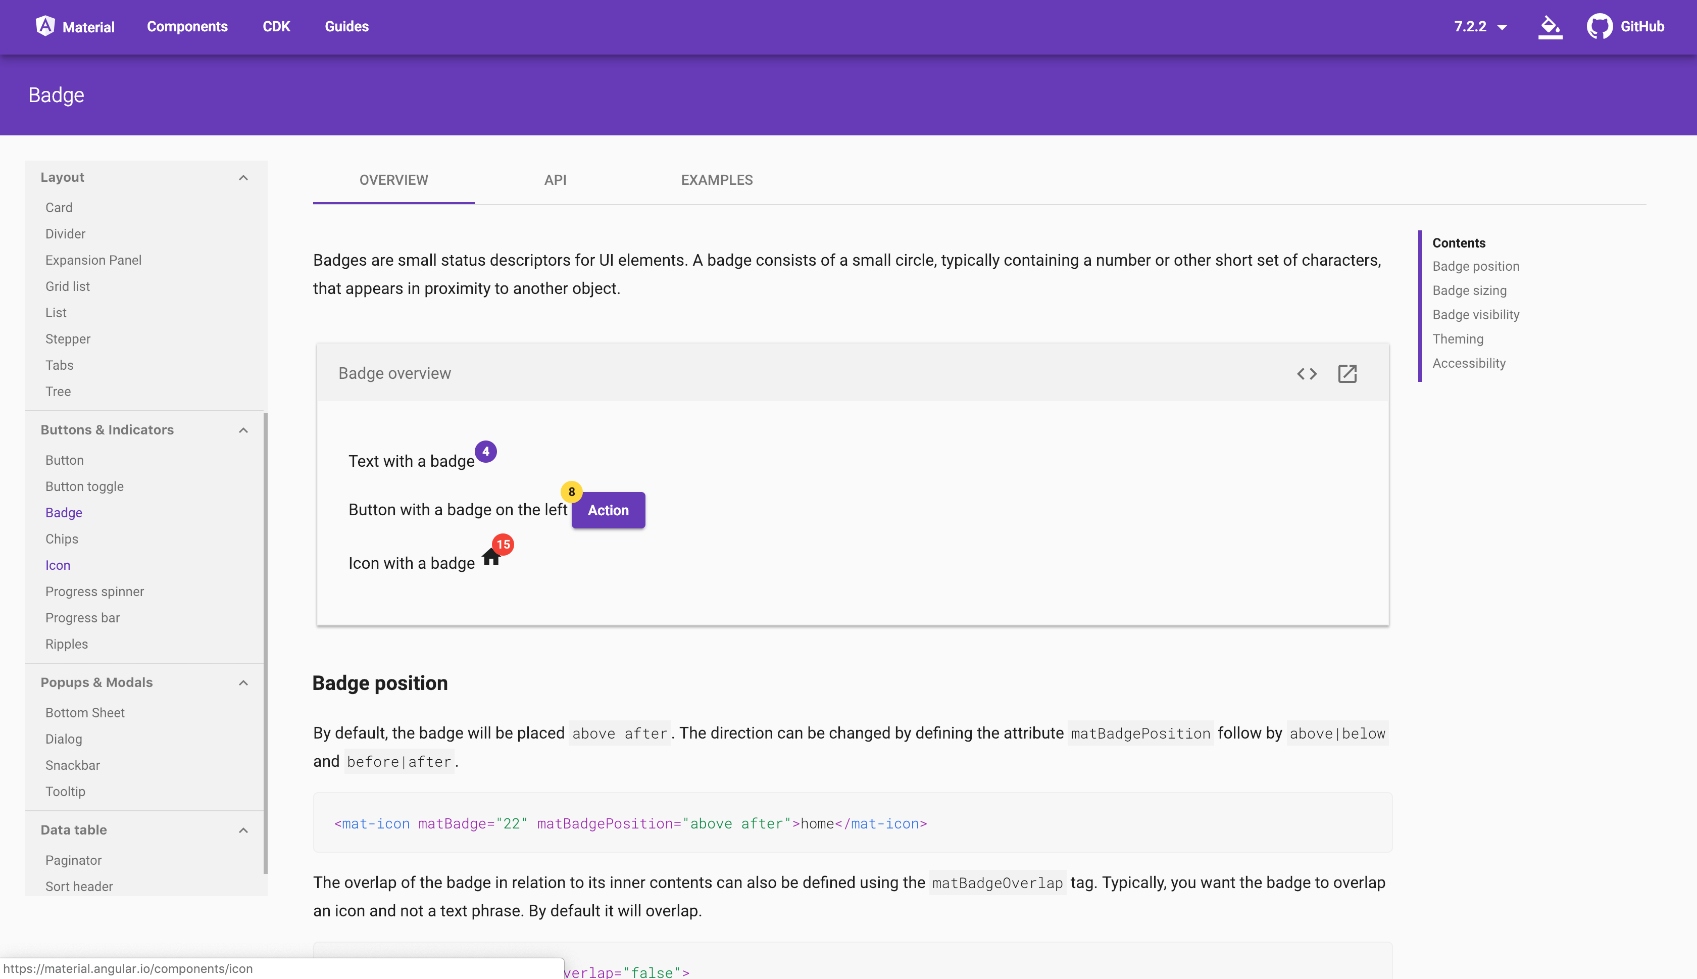
Task: Click the home icon with badge 15
Action: (492, 557)
